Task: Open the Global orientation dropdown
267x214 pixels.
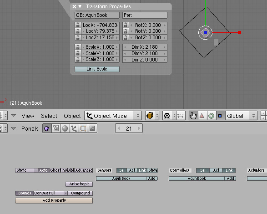Action: click(241, 116)
